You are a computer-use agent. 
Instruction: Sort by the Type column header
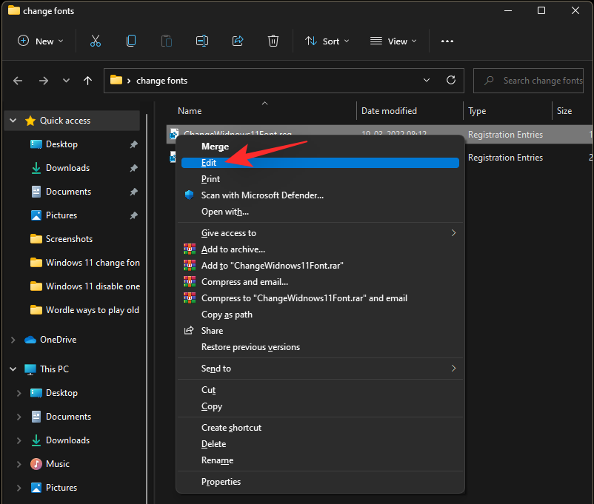click(507, 111)
